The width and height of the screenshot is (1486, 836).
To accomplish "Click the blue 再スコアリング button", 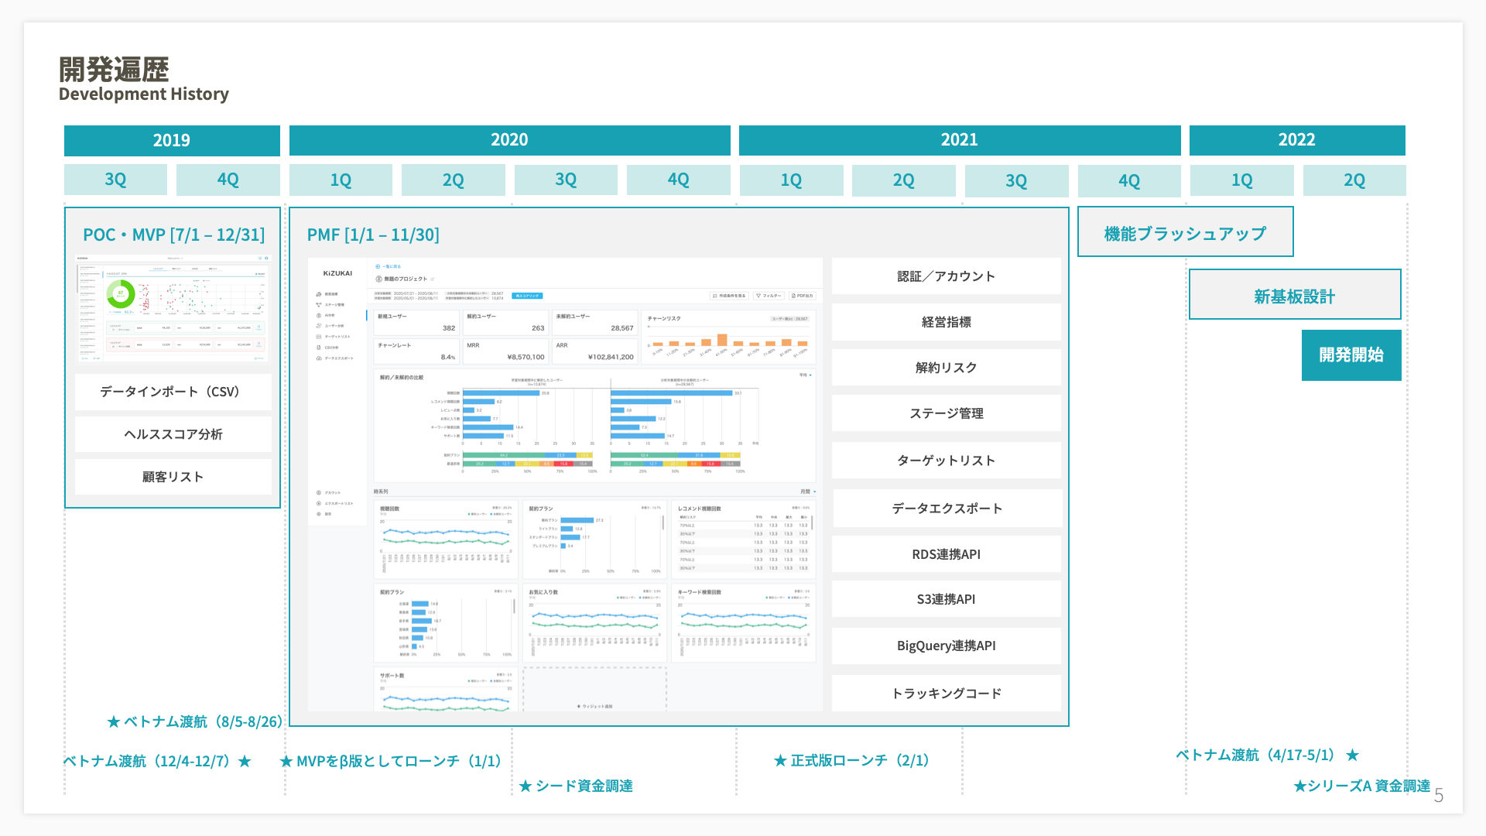I will [527, 296].
